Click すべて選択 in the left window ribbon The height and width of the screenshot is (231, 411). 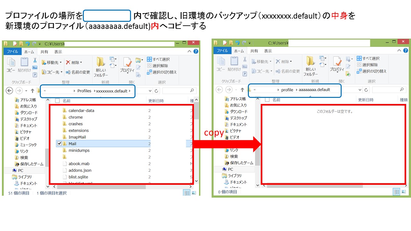158,59
